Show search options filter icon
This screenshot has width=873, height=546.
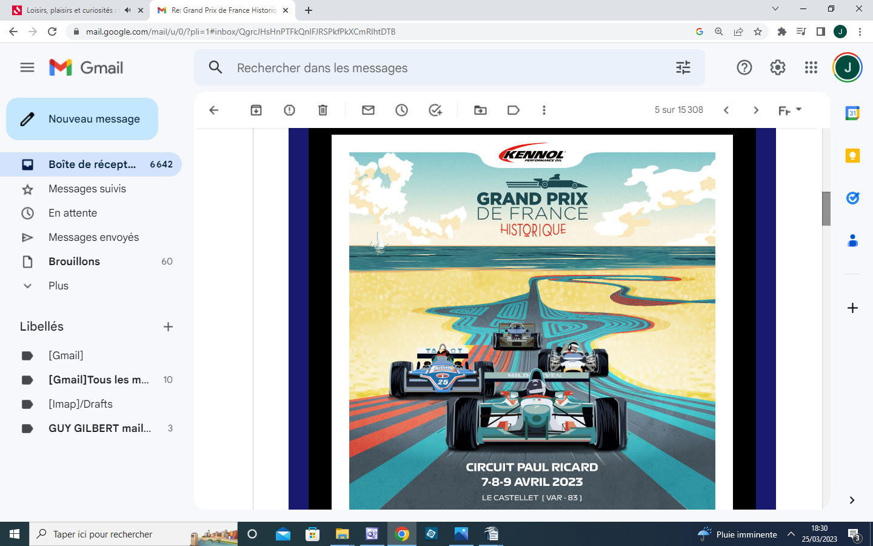[x=683, y=67]
